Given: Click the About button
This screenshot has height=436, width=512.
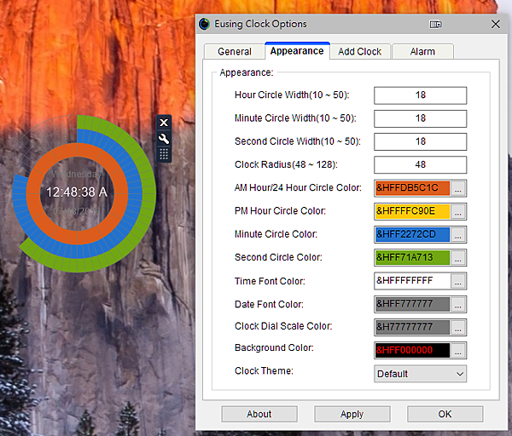Looking at the screenshot, I should [x=259, y=414].
